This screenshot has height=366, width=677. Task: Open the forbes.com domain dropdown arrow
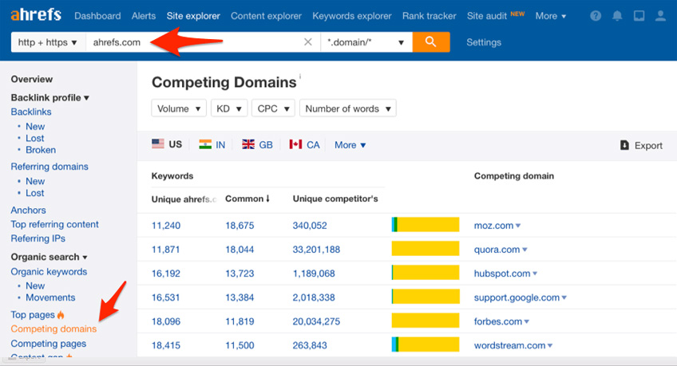click(526, 321)
